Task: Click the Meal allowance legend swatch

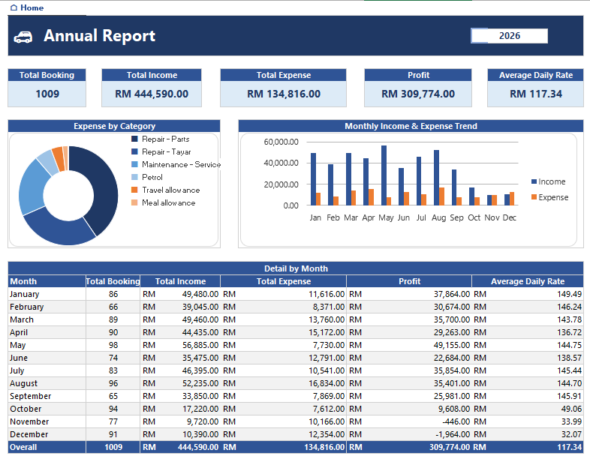Action: point(134,202)
